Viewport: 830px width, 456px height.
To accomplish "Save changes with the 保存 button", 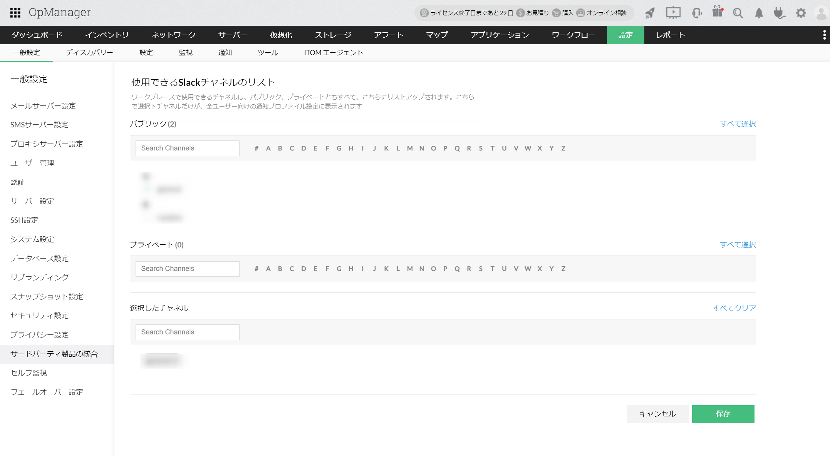I will click(723, 414).
